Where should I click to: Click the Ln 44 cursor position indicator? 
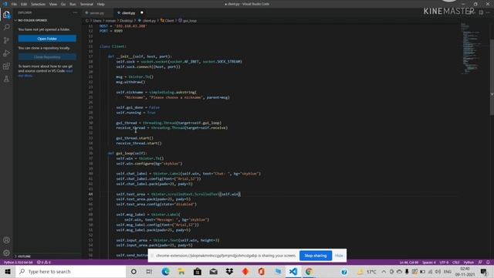click(408, 263)
